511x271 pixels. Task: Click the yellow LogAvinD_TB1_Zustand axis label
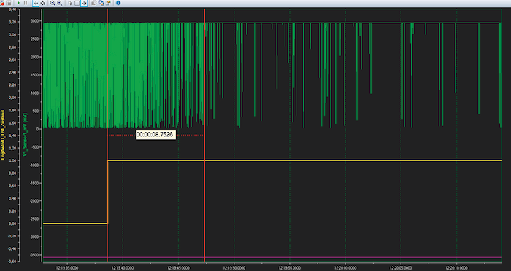click(4, 134)
